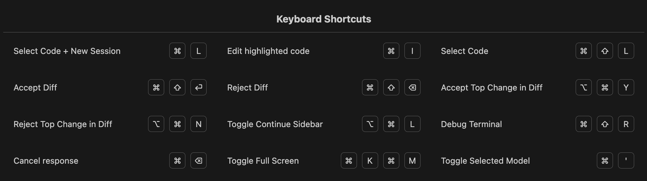Click the Y key for Accept Top Change

tap(626, 87)
